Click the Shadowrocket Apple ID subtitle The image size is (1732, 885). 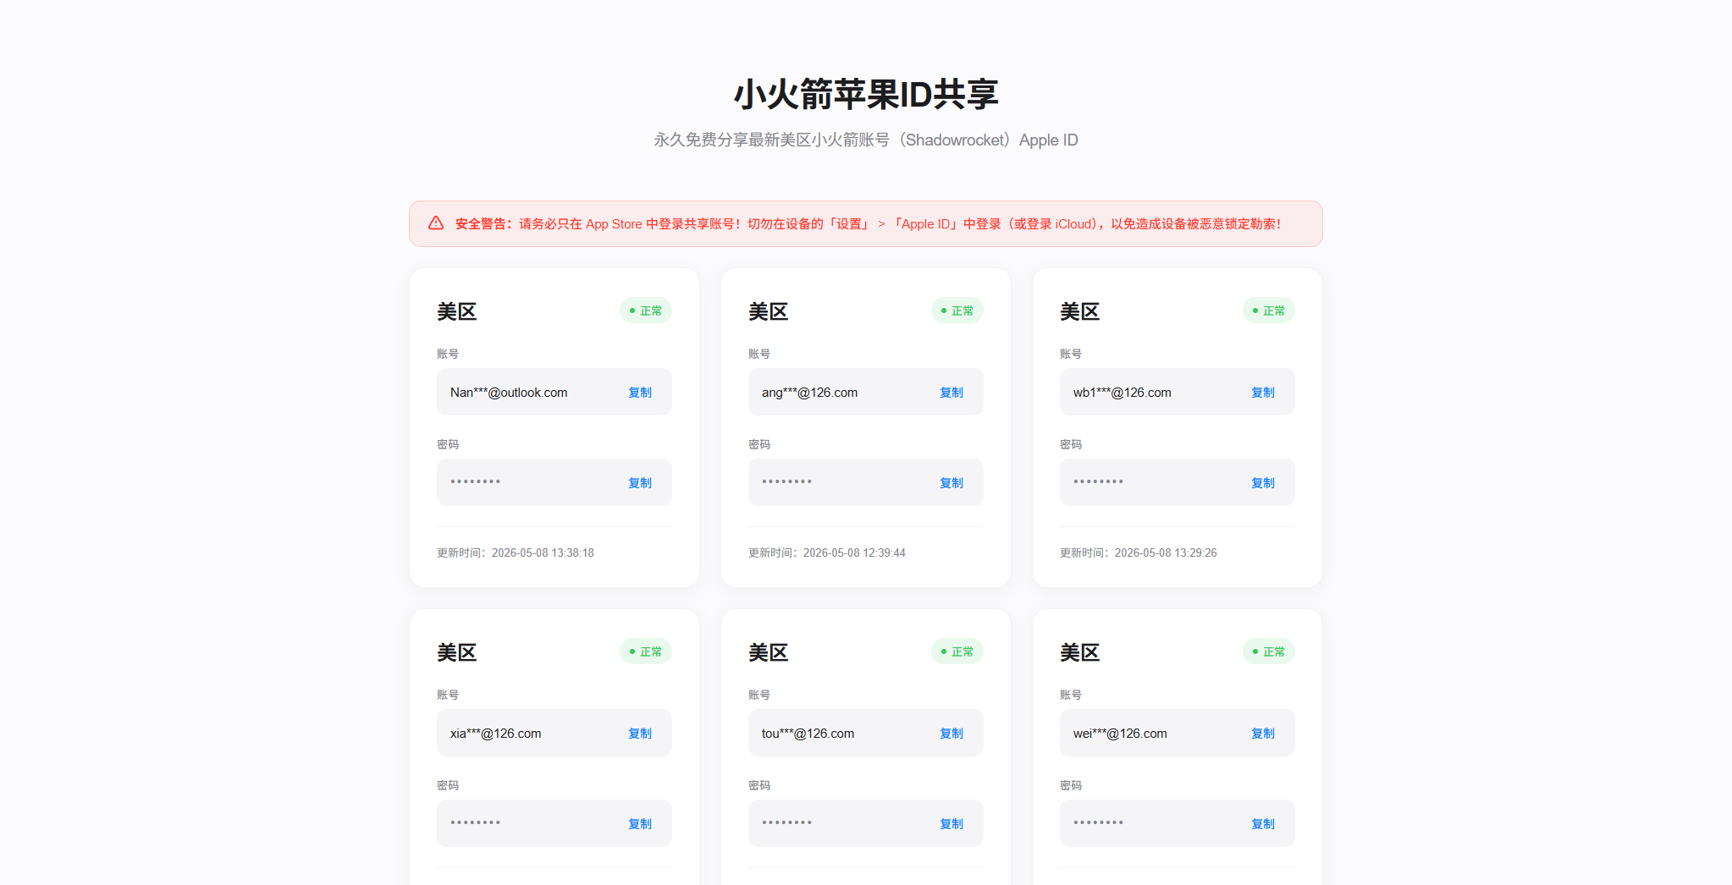[866, 140]
